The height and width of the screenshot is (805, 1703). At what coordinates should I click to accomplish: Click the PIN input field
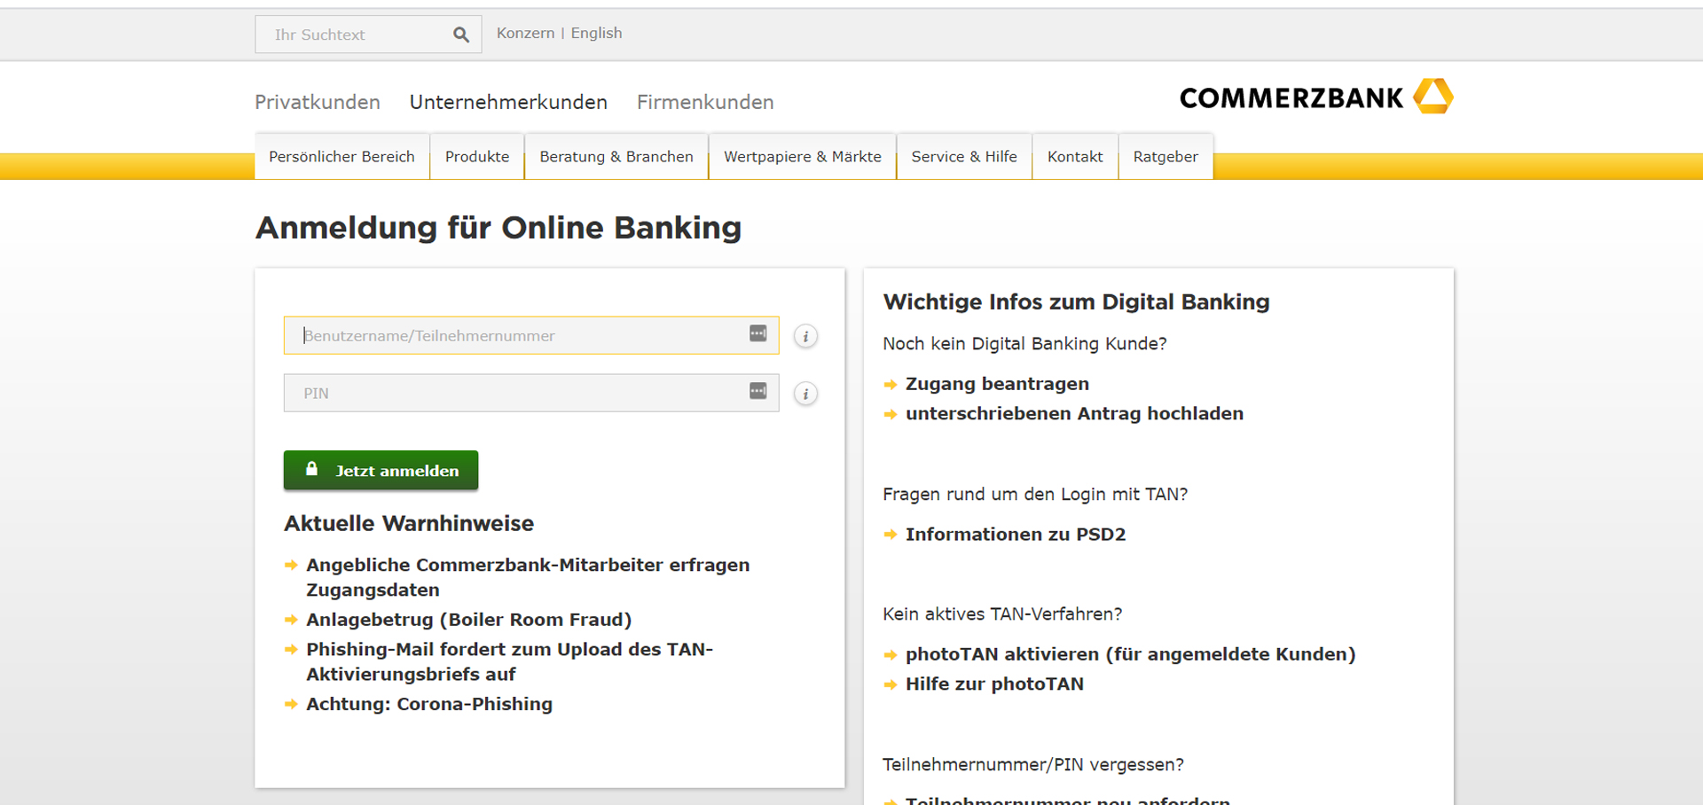click(531, 393)
